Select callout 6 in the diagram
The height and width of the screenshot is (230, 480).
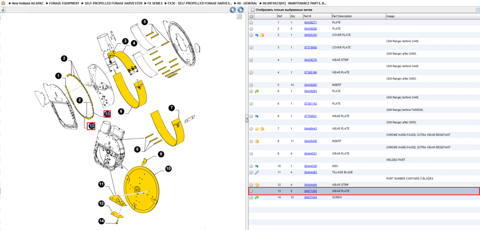[121, 112]
